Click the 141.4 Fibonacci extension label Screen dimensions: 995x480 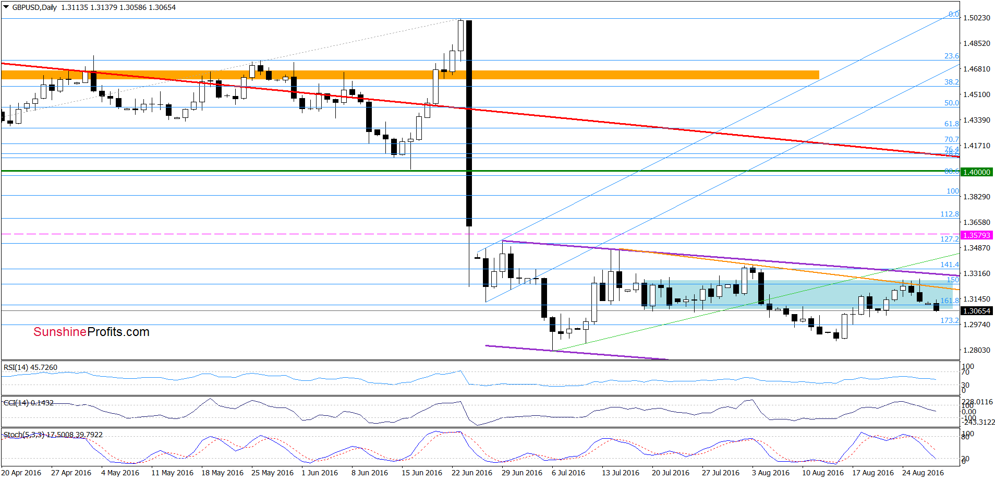[950, 265]
